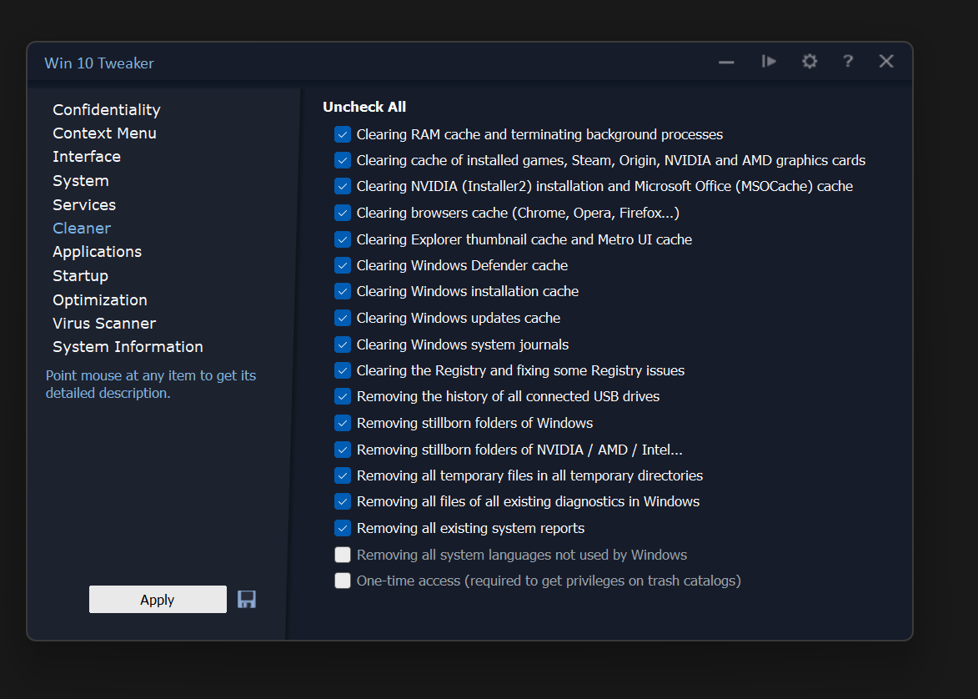Toggle Clearing Windows updates cache checkbox

(x=343, y=318)
